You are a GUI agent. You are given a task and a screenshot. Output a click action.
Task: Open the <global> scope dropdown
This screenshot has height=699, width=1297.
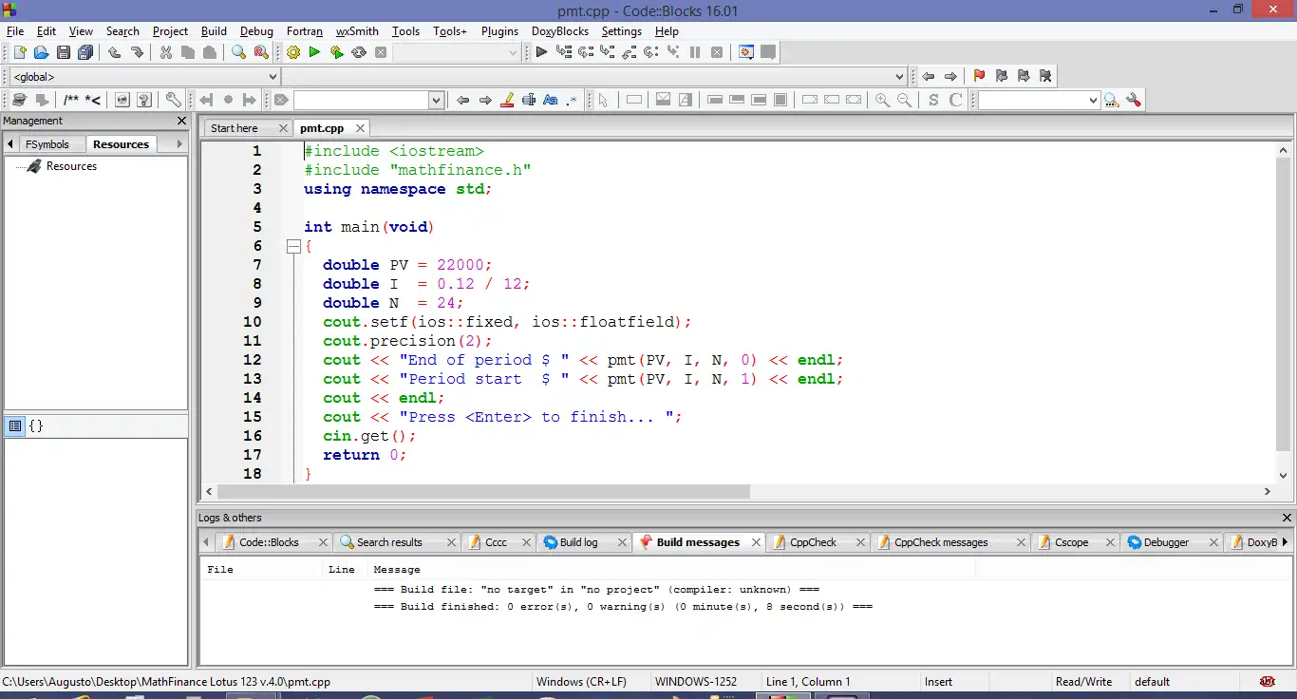tap(273, 77)
